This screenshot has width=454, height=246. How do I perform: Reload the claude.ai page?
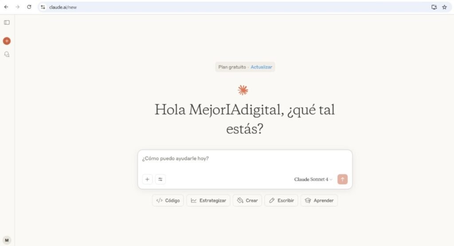pyautogui.click(x=29, y=7)
